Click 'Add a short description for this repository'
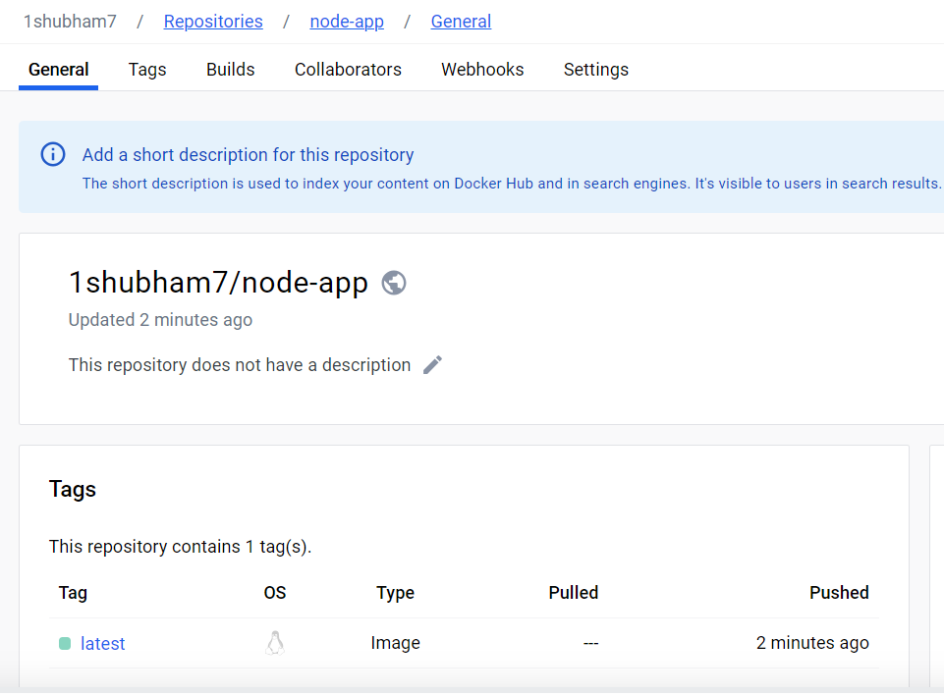The image size is (944, 695). coord(248,155)
